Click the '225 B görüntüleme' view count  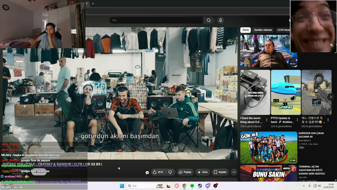coord(281,126)
